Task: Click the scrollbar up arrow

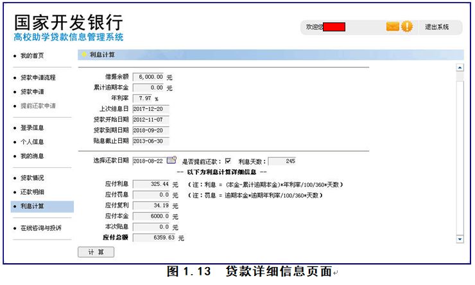Action: 460,68
